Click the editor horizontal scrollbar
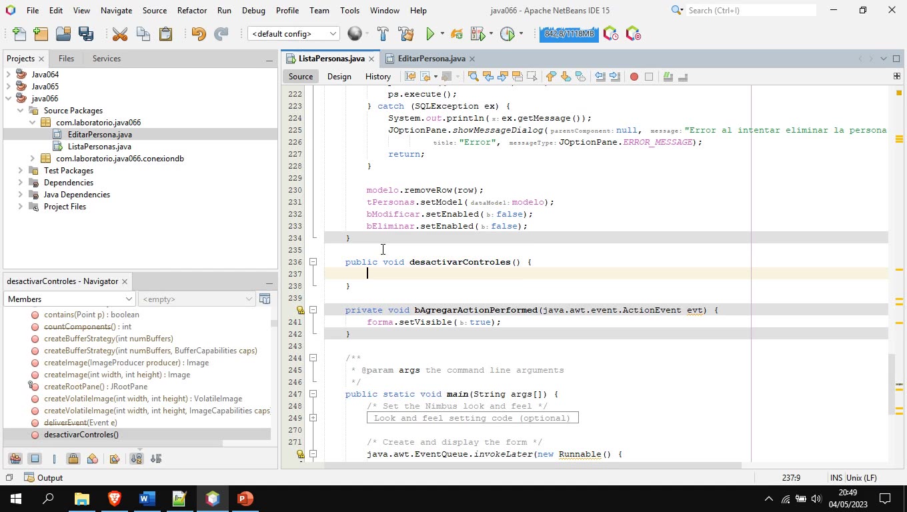 pyautogui.click(x=534, y=465)
